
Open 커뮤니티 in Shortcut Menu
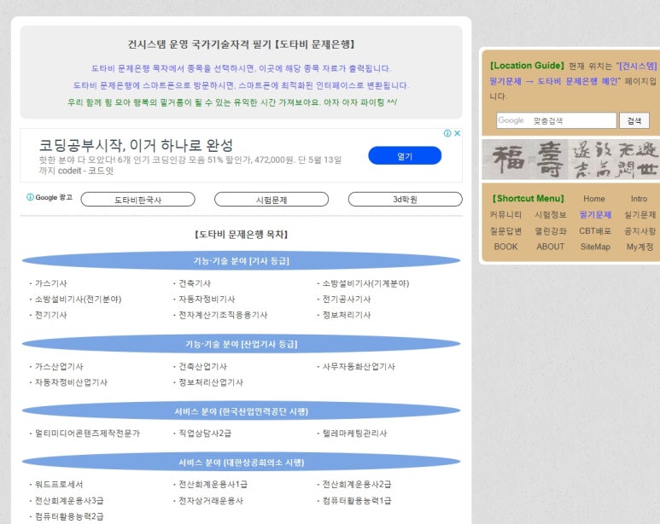click(505, 215)
